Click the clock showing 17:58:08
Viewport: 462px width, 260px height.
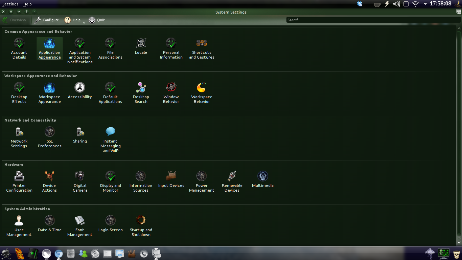(x=440, y=4)
